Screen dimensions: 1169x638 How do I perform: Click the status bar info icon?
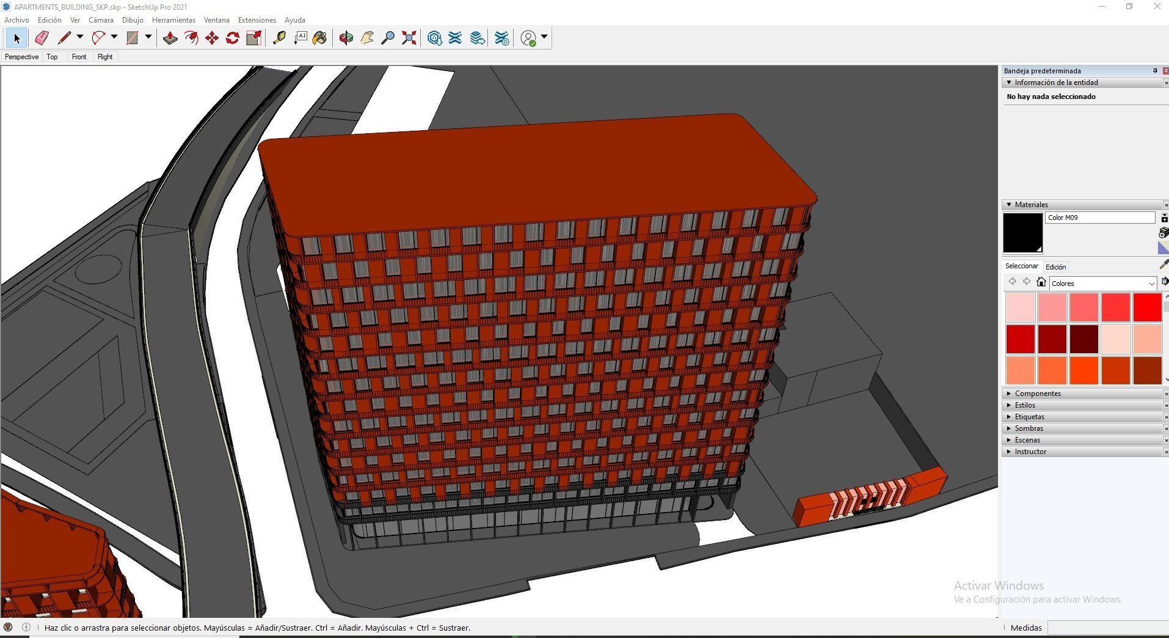click(x=26, y=627)
